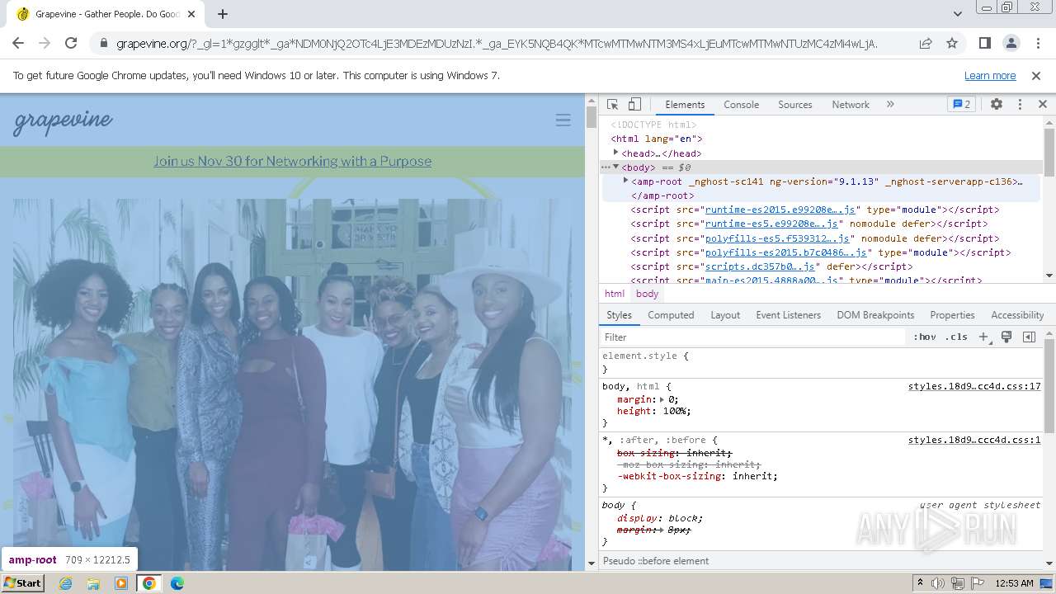Open the computed styles sidebar toggle icon

click(1029, 337)
